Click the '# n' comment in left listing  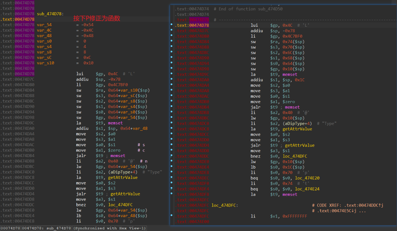[144, 161]
